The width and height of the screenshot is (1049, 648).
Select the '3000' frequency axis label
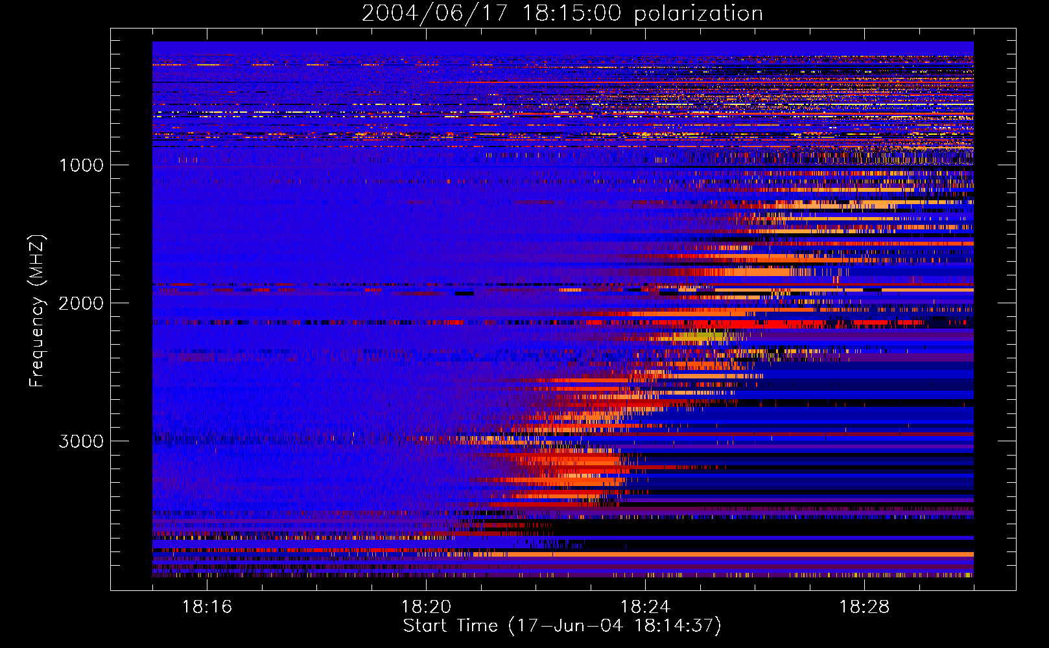pos(81,441)
